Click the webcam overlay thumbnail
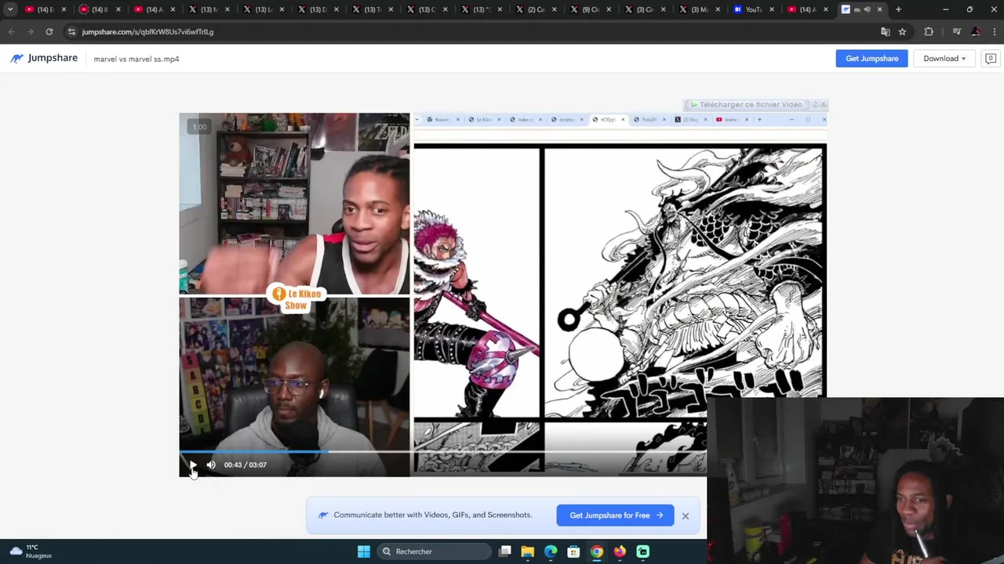 coord(855,480)
